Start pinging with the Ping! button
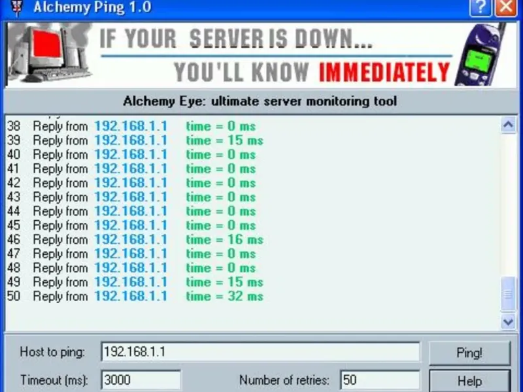The image size is (523, 392). (469, 353)
